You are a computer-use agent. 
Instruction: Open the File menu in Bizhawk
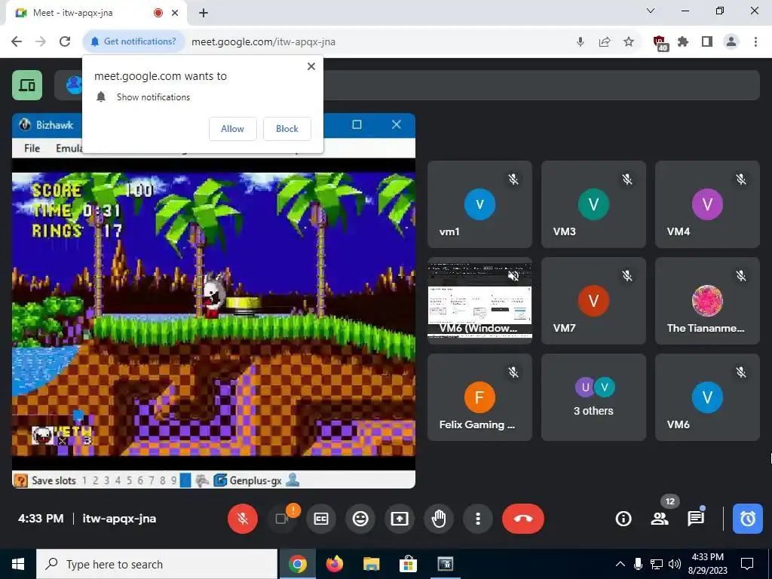[x=32, y=148]
